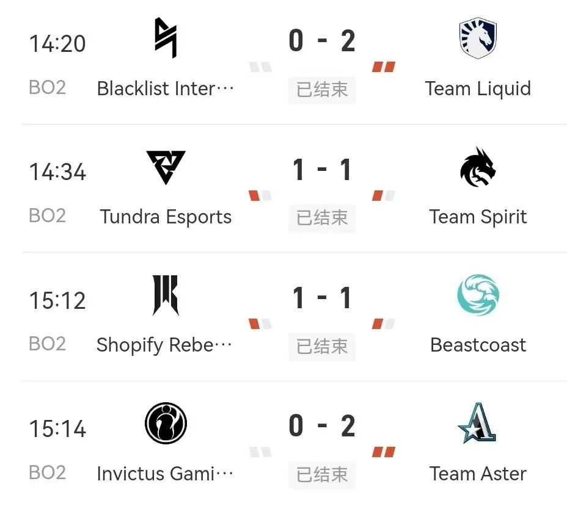This screenshot has height=506, width=567.
Task: Tap the Invictus vs Aster 0 - 2 score
Action: coord(322,425)
